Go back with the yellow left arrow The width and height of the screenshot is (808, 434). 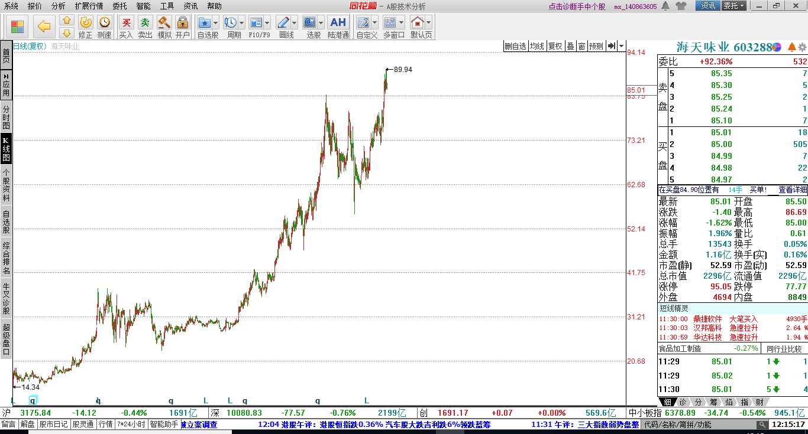point(44,27)
